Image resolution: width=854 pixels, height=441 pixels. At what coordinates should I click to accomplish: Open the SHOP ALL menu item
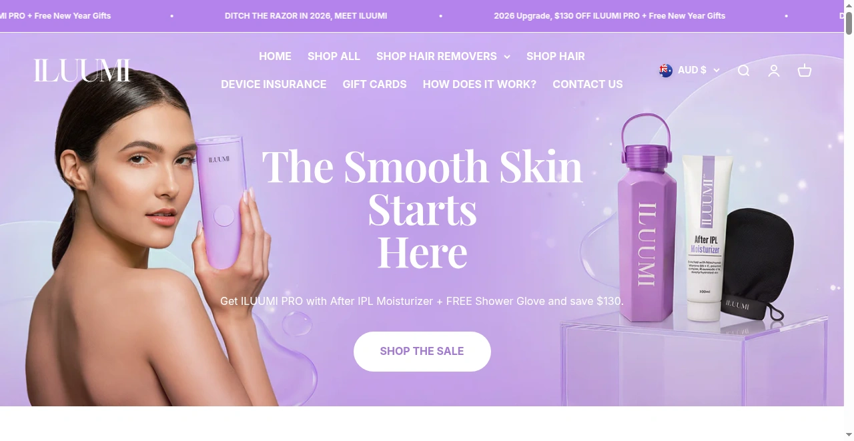[x=334, y=57]
